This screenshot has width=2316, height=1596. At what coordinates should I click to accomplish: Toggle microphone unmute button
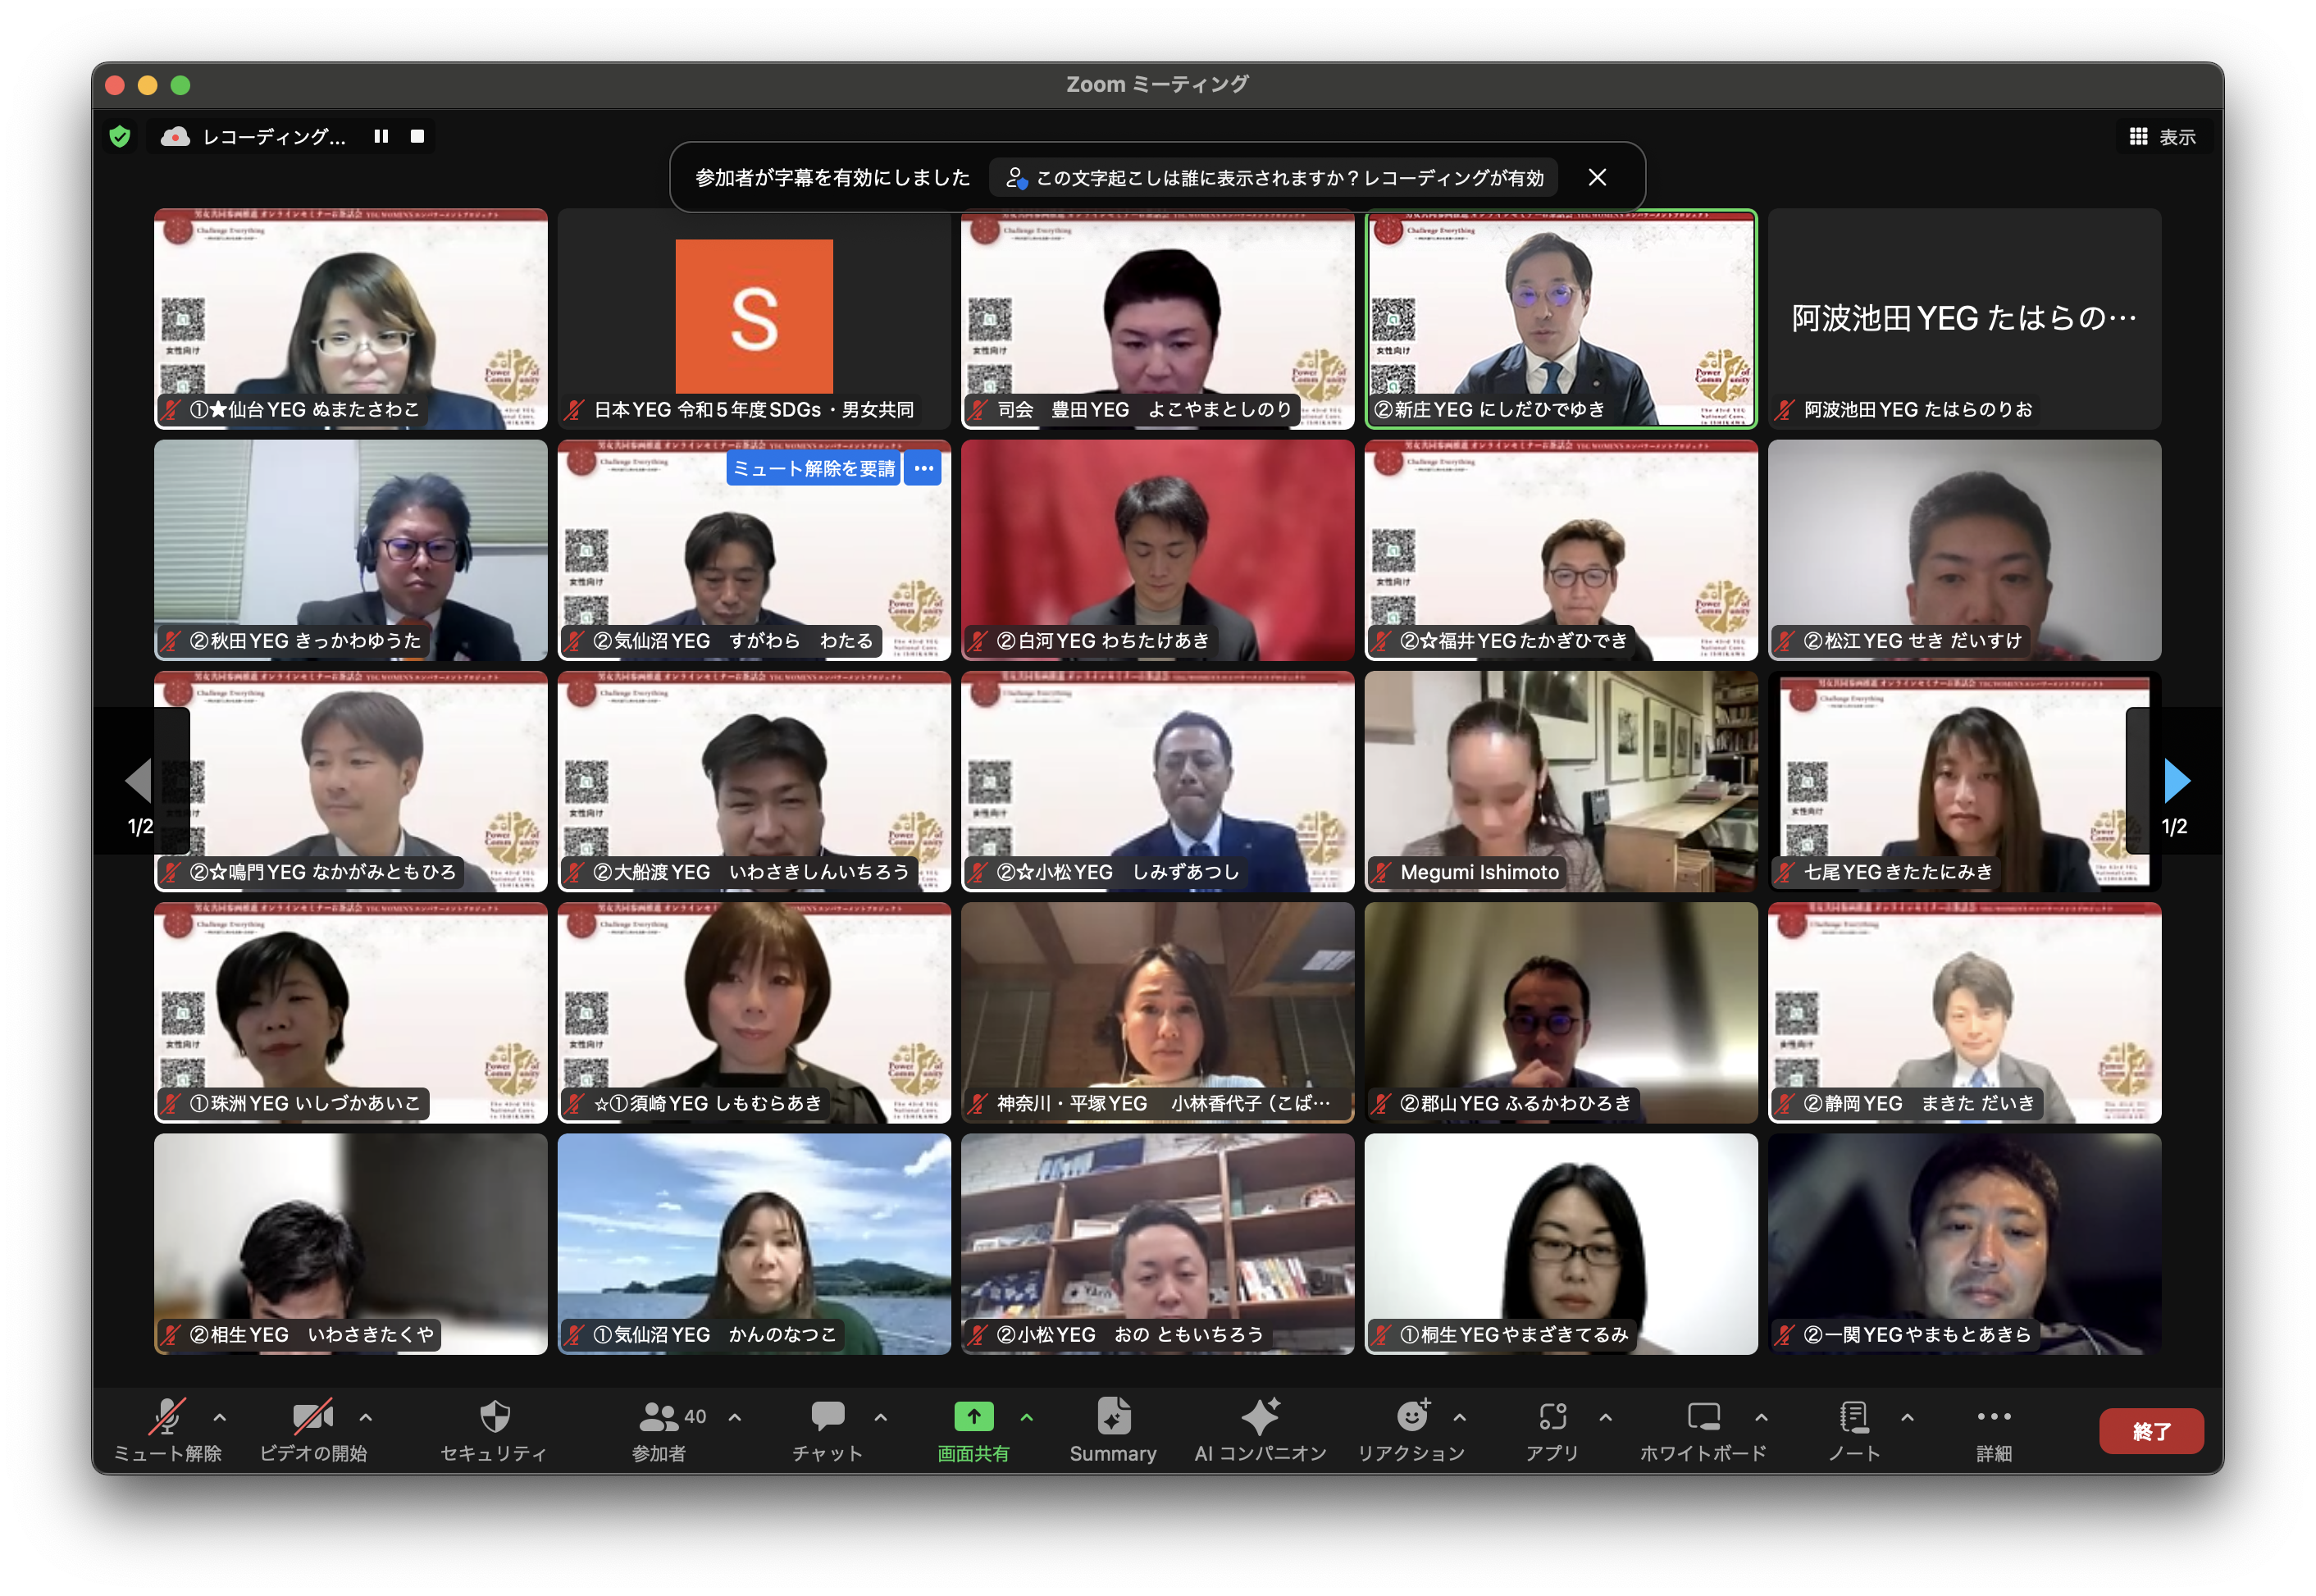click(x=167, y=1418)
